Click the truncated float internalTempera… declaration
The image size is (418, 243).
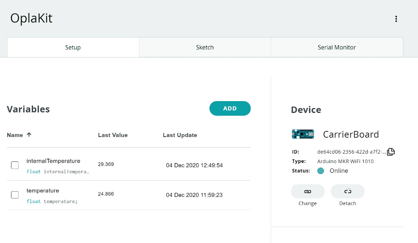58,172
